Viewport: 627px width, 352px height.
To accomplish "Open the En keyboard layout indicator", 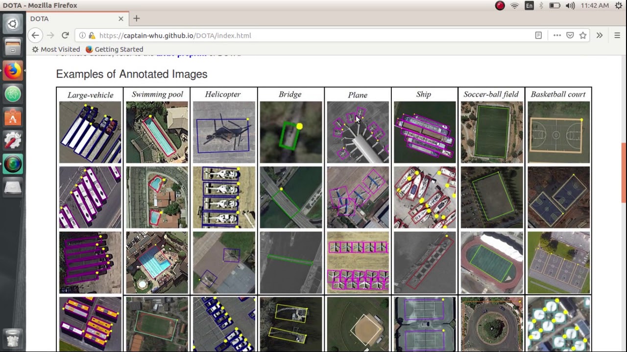I will (x=529, y=6).
